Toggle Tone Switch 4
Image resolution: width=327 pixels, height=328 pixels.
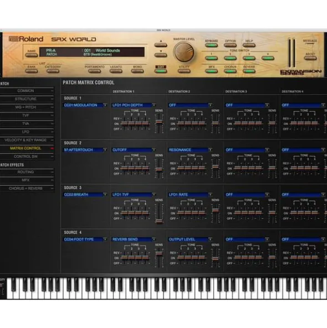pos(268,58)
